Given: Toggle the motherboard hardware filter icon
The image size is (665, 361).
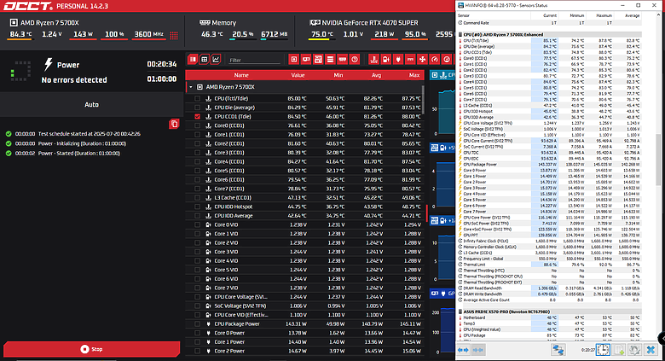Looking at the screenshot, I should pos(318,60).
